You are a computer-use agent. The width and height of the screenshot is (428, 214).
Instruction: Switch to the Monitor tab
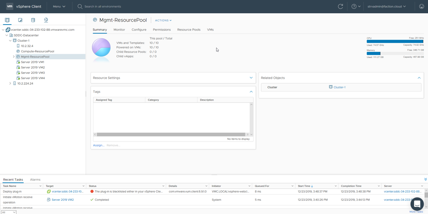(x=119, y=30)
